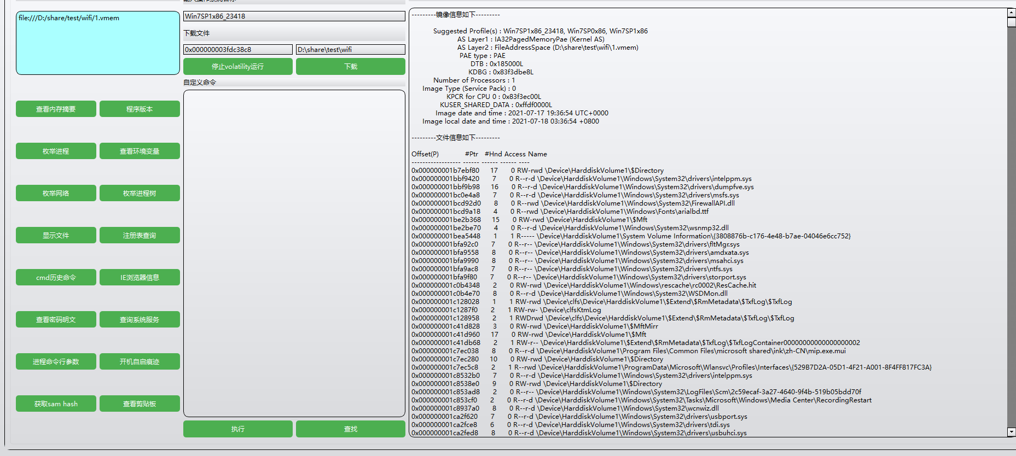The width and height of the screenshot is (1016, 456).
Task: Click 开机自启痕迹 button
Action: pyautogui.click(x=140, y=361)
